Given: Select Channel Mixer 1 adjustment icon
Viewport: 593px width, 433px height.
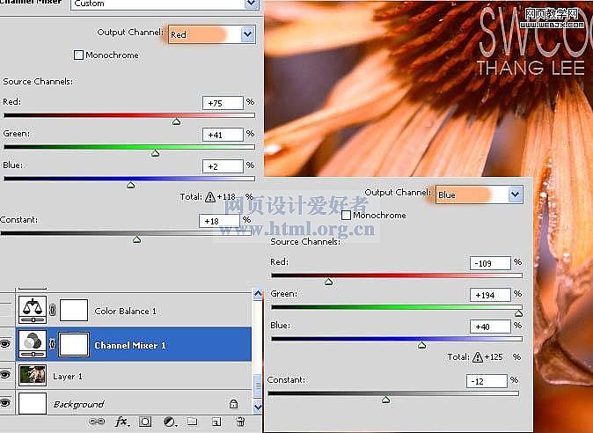Looking at the screenshot, I should tap(33, 344).
